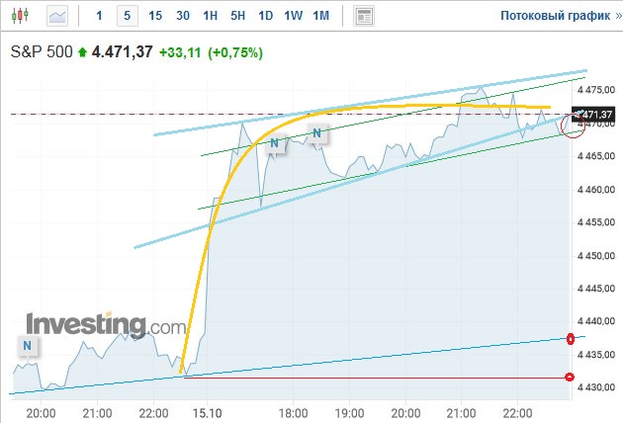Choose the 15-minute interval
The height and width of the screenshot is (423, 623).
155,16
